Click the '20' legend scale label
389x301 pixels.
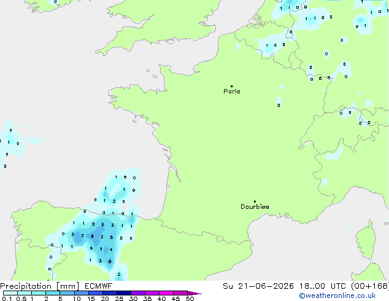click(105, 299)
